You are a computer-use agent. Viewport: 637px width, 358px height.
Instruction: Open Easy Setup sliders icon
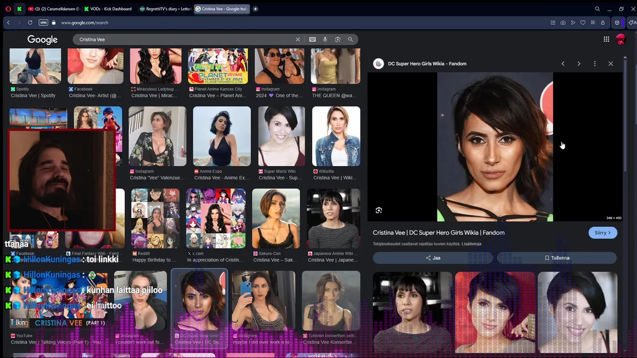click(593, 22)
